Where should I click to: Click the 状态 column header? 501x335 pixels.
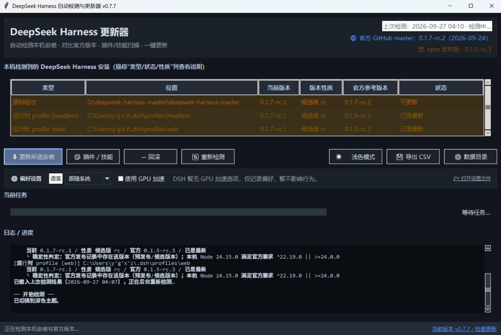pyautogui.click(x=441, y=88)
